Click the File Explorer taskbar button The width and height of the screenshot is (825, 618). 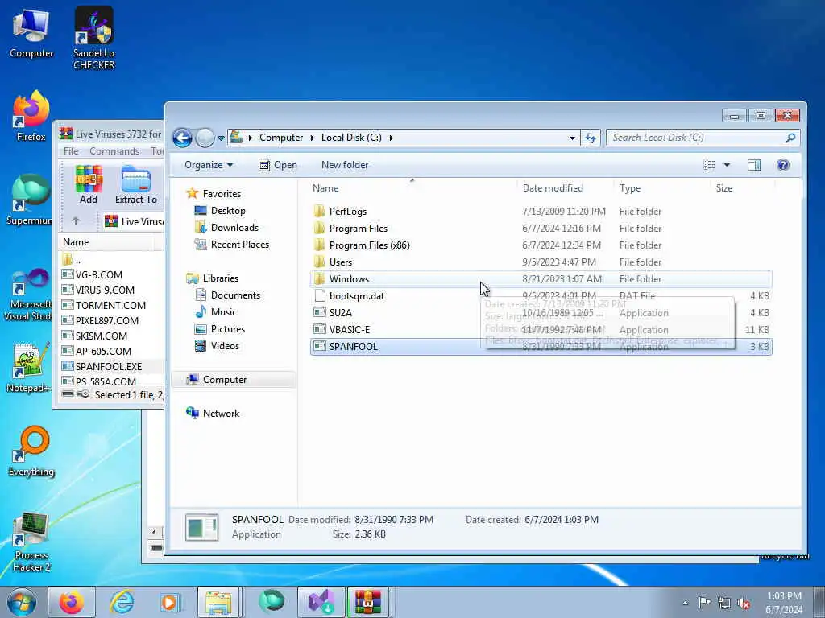pos(219,602)
